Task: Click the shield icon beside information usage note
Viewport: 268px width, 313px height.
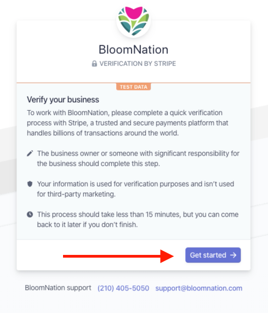Action: click(30, 184)
